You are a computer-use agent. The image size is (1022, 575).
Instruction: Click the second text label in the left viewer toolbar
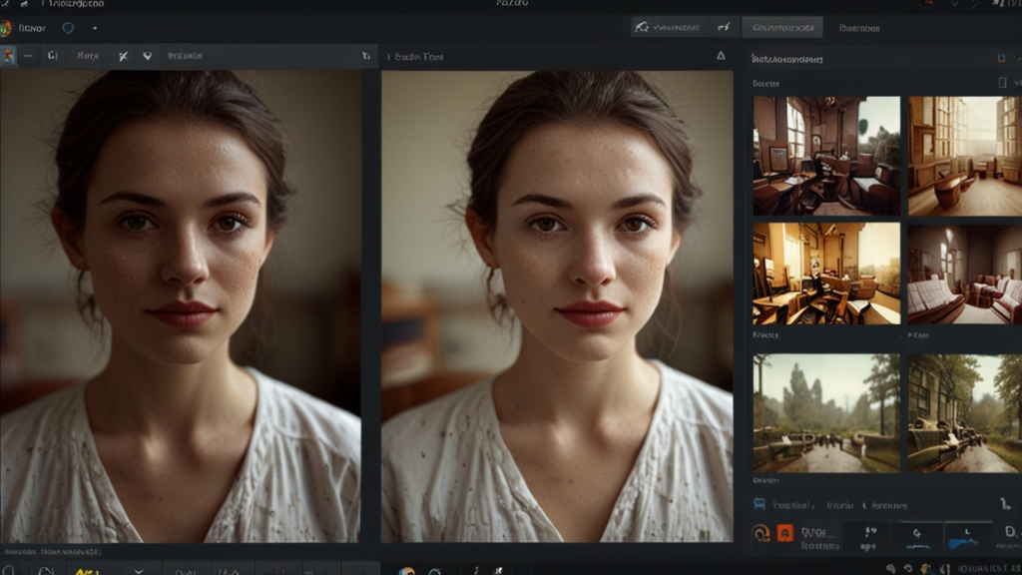click(x=88, y=56)
